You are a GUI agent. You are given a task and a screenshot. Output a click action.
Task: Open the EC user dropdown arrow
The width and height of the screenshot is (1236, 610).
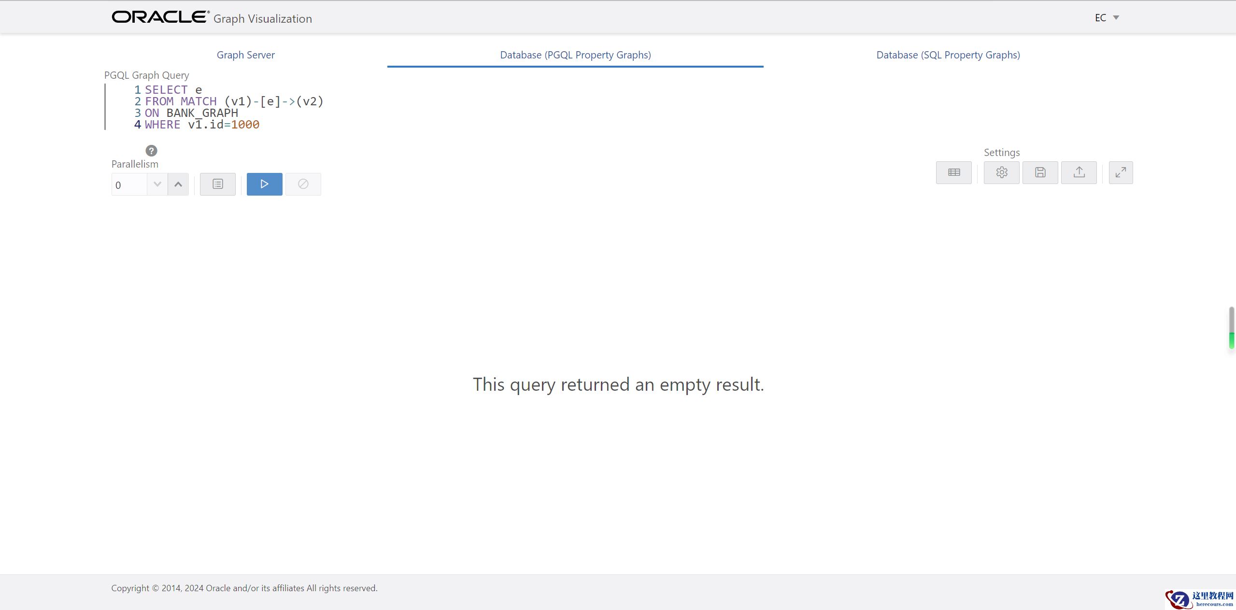pyautogui.click(x=1116, y=18)
